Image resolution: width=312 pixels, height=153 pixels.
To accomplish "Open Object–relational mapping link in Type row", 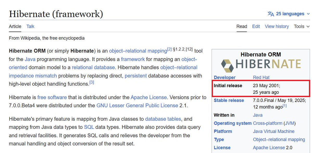I will point(279,139).
